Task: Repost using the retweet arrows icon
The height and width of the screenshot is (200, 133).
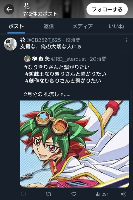Action: click(48, 194)
